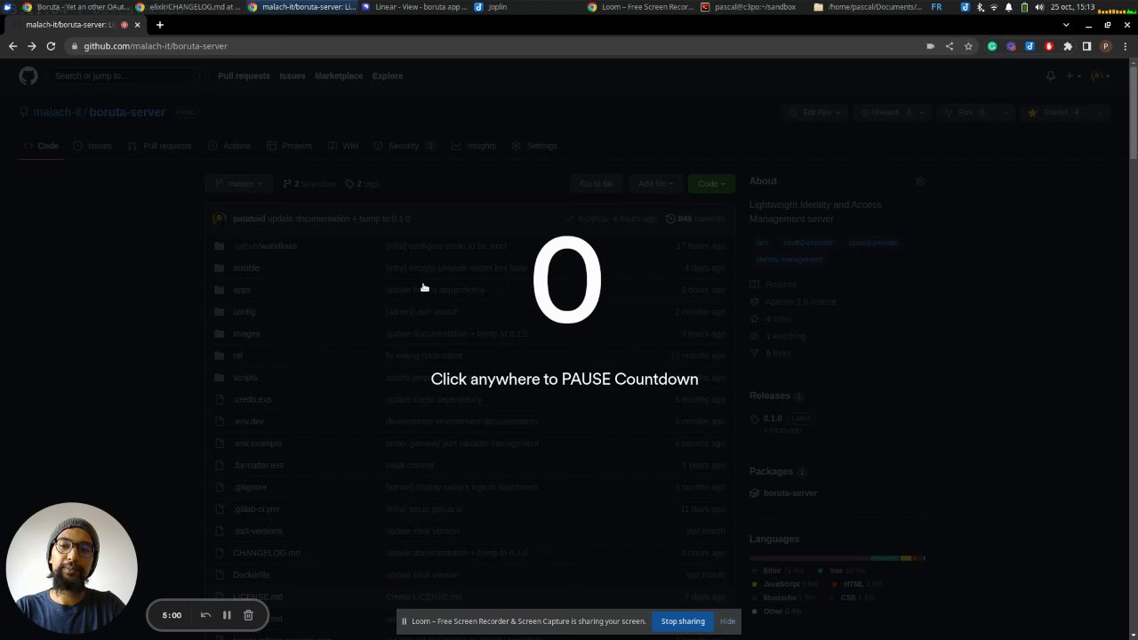The height and width of the screenshot is (640, 1138).
Task: Open the Chrome three-dot menu
Action: pos(1125,46)
